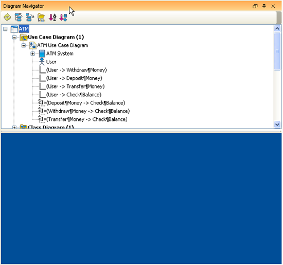283x265 pixels.
Task: Restore the Diagram Navigator panel window
Action: 255,6
